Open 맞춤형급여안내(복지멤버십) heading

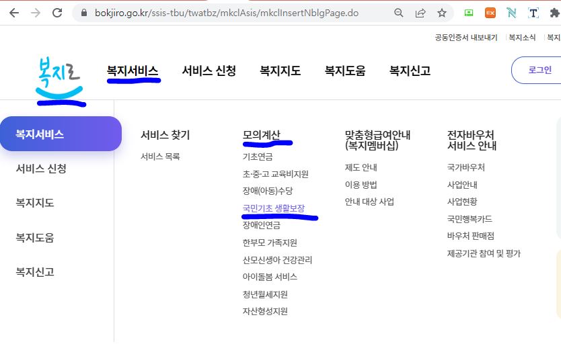[x=377, y=140]
